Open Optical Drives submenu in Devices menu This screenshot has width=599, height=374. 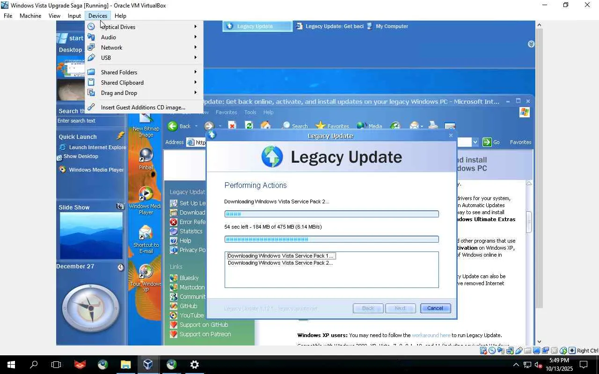(x=144, y=27)
